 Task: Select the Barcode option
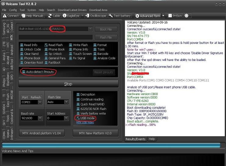101,54
